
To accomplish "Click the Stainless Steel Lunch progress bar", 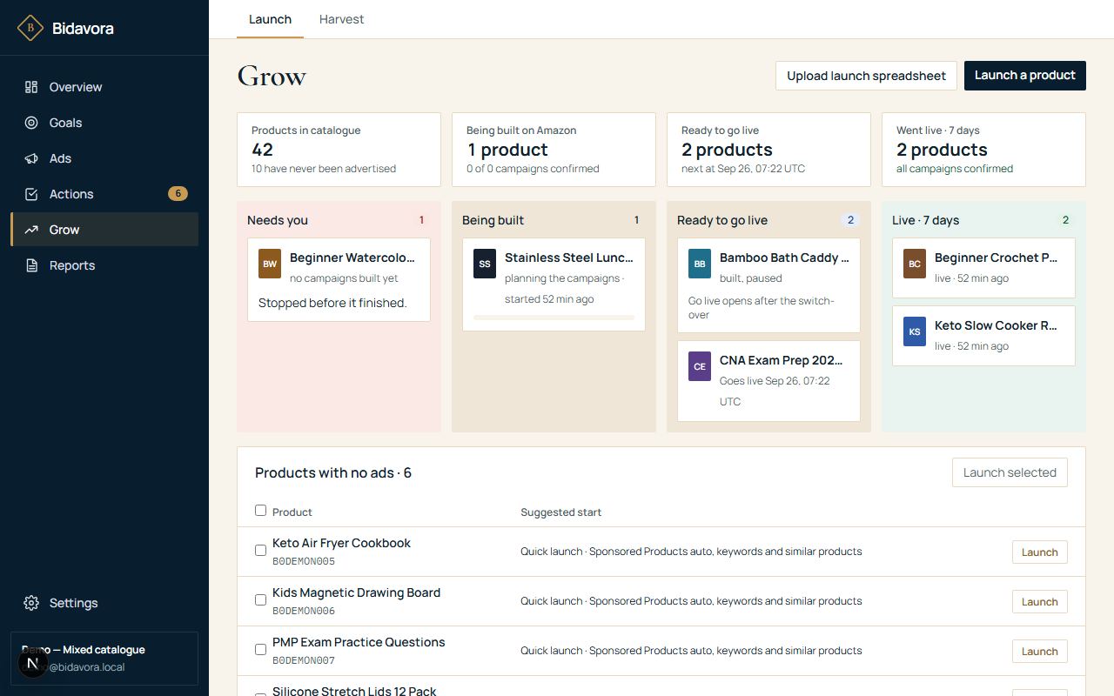I will click(554, 318).
